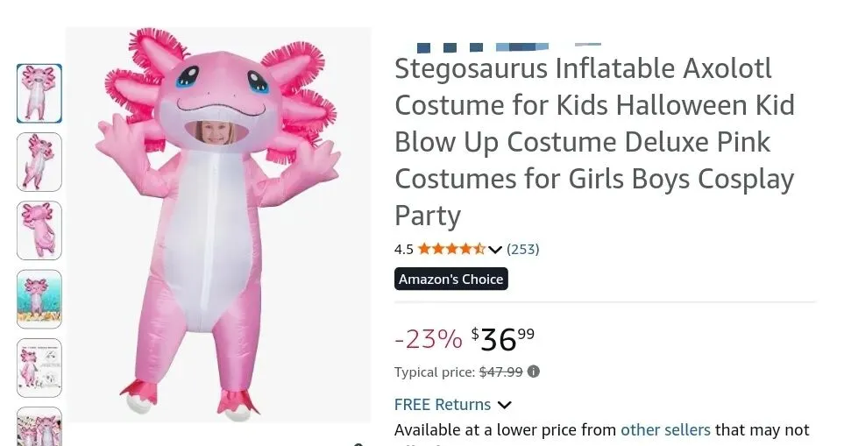The image size is (844, 446).
Task: Open the 253 customer reviews link
Action: (x=523, y=249)
